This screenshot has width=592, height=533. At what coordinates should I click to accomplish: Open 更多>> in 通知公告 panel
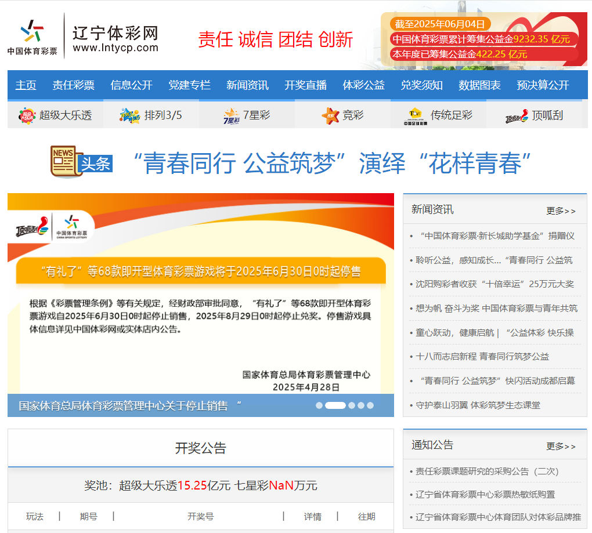561,445
